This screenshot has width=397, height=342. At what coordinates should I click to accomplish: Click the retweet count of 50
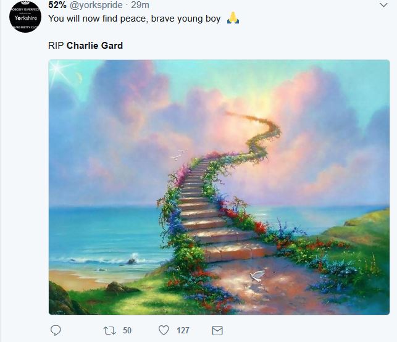pos(127,331)
